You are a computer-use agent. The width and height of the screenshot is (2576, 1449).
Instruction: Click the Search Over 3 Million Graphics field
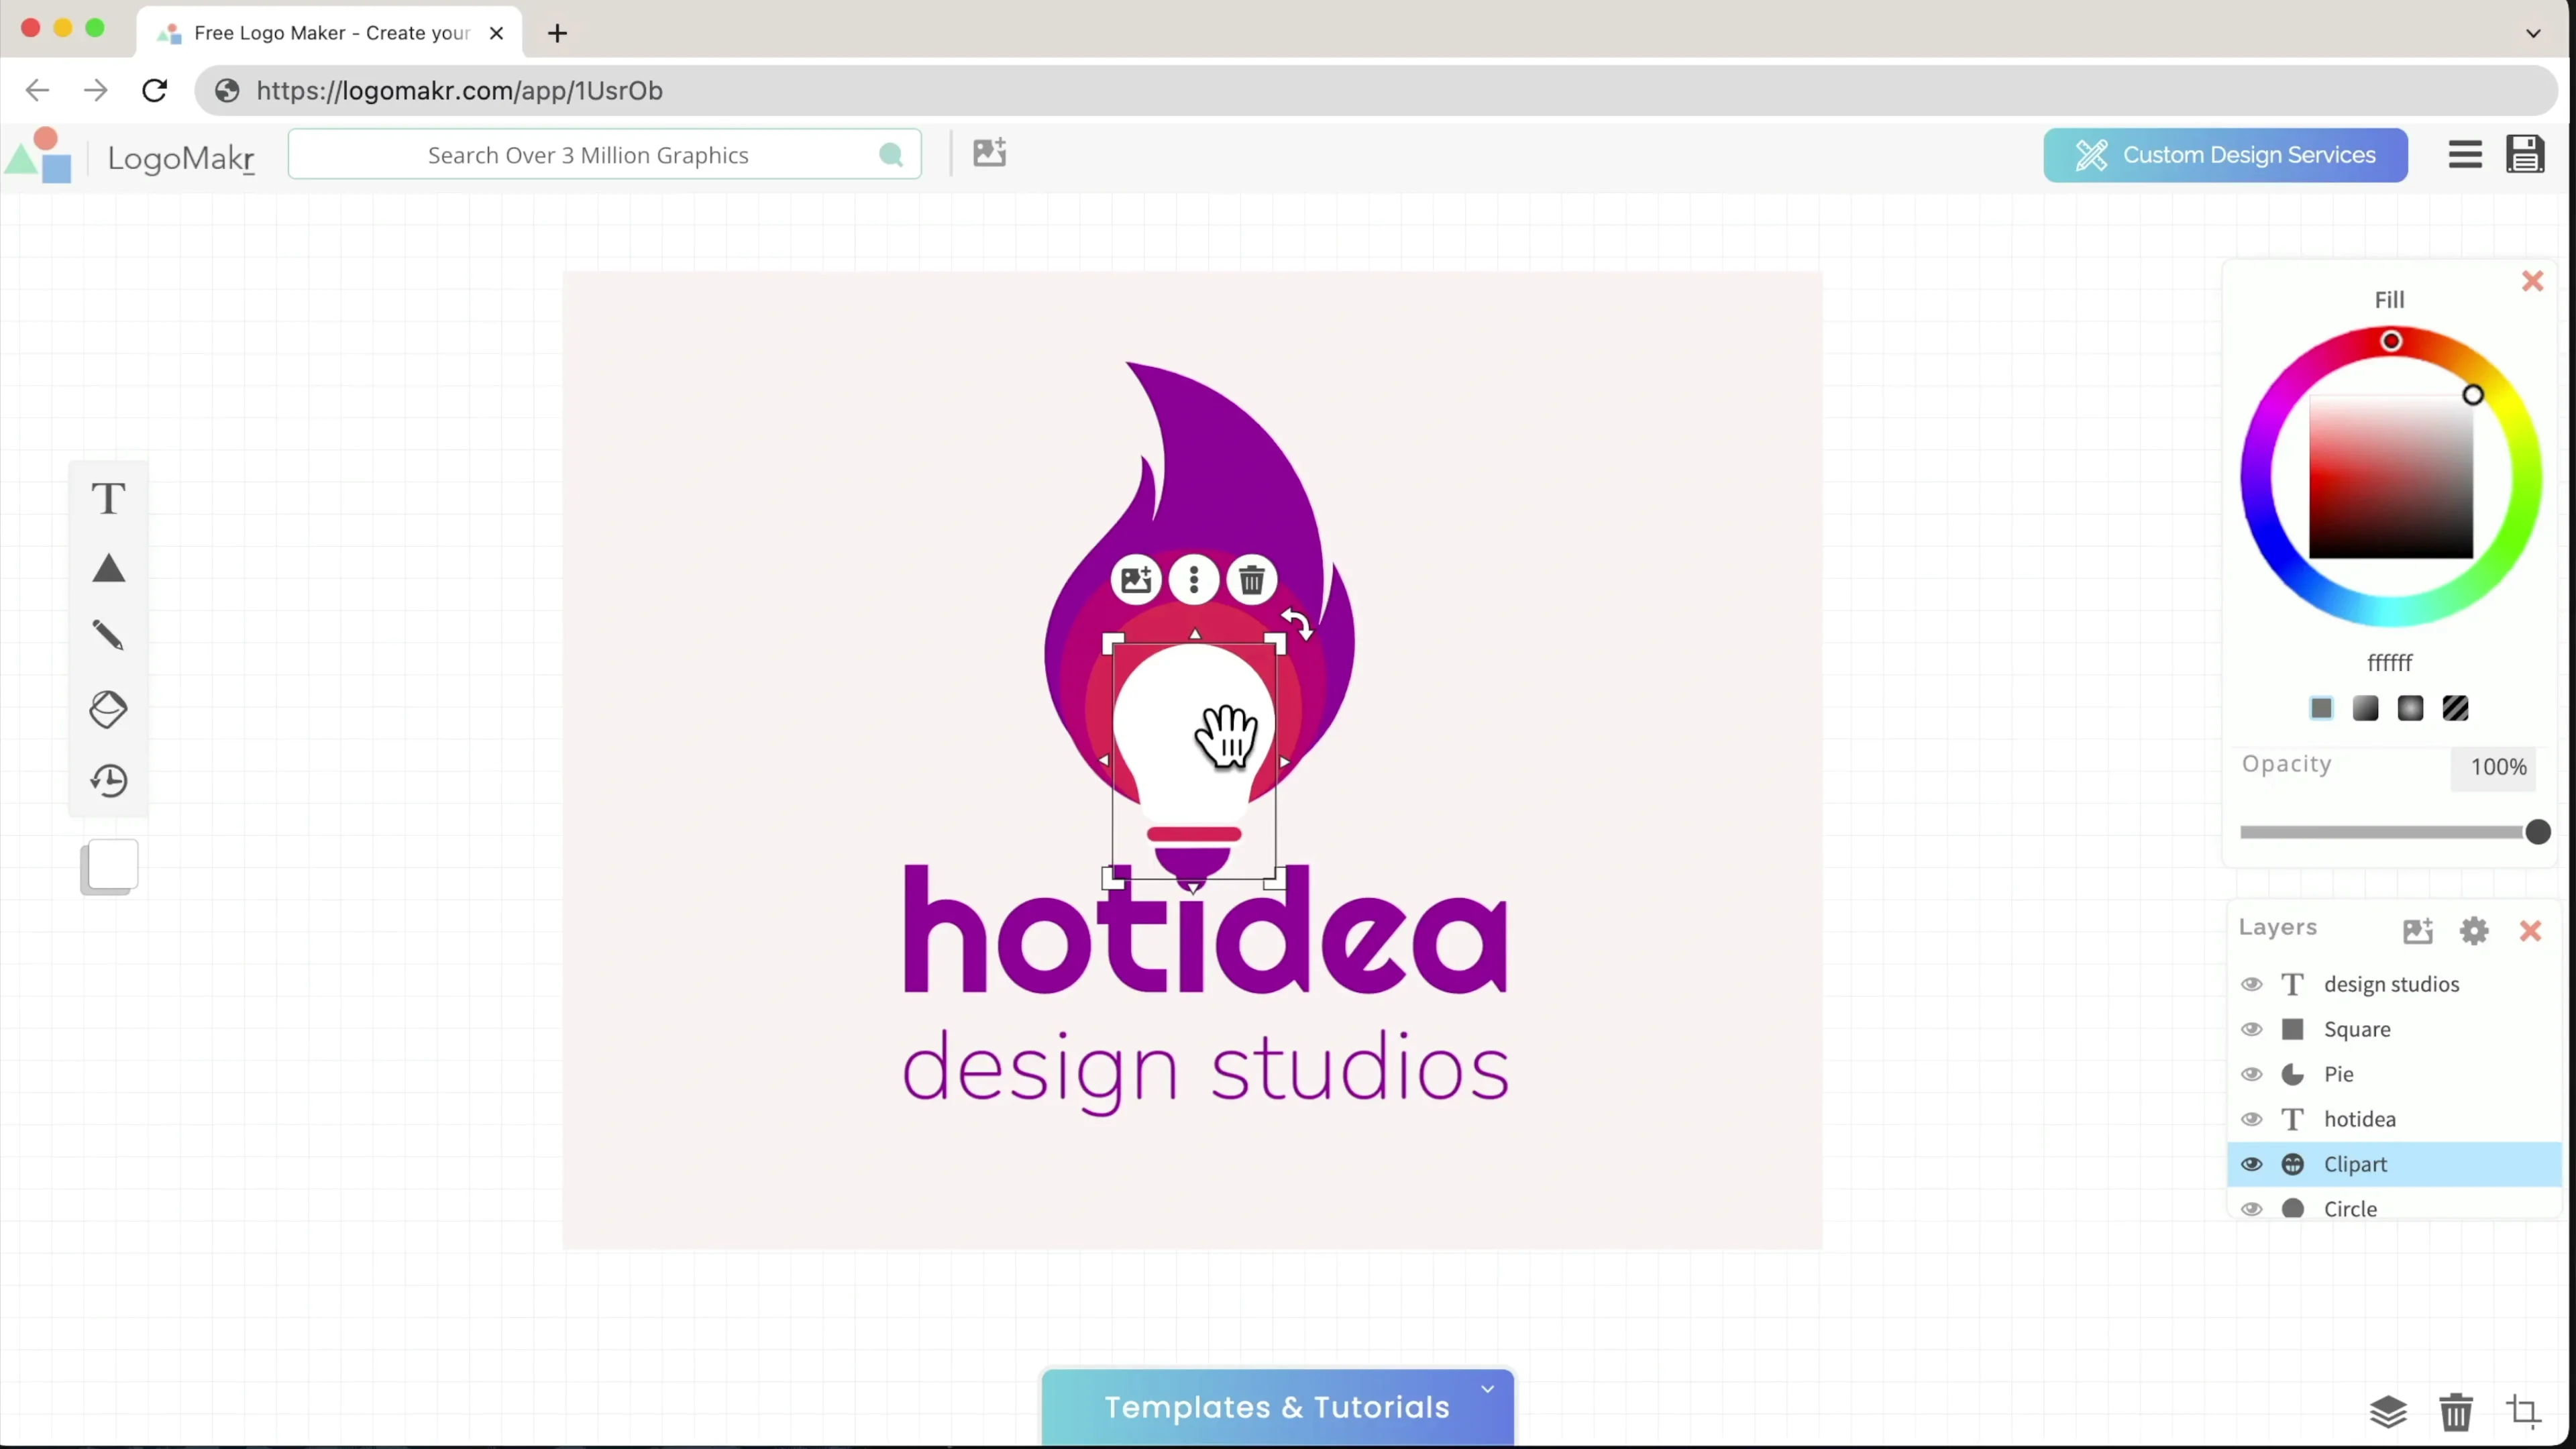click(588, 155)
